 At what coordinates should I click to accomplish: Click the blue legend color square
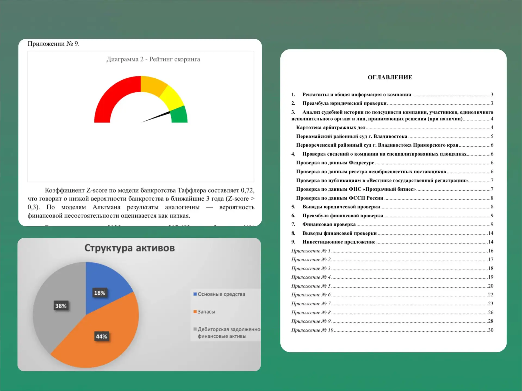pyautogui.click(x=195, y=294)
